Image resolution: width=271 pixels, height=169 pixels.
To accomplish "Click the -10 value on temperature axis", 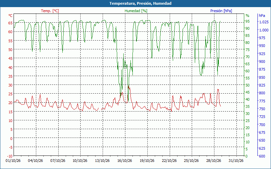I will click(10, 156).
